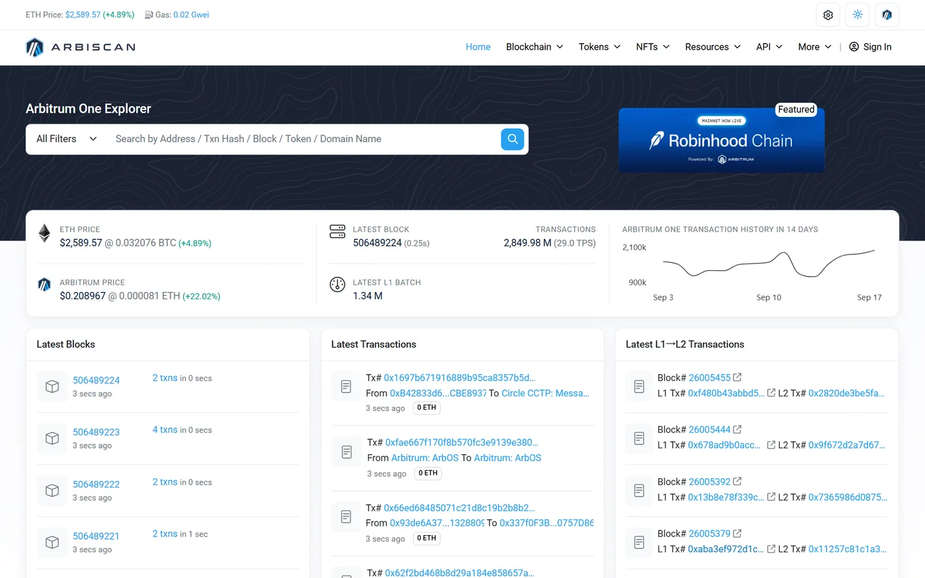925x578 pixels.
Task: Click the cube icon for block 506489224
Action: tap(52, 386)
